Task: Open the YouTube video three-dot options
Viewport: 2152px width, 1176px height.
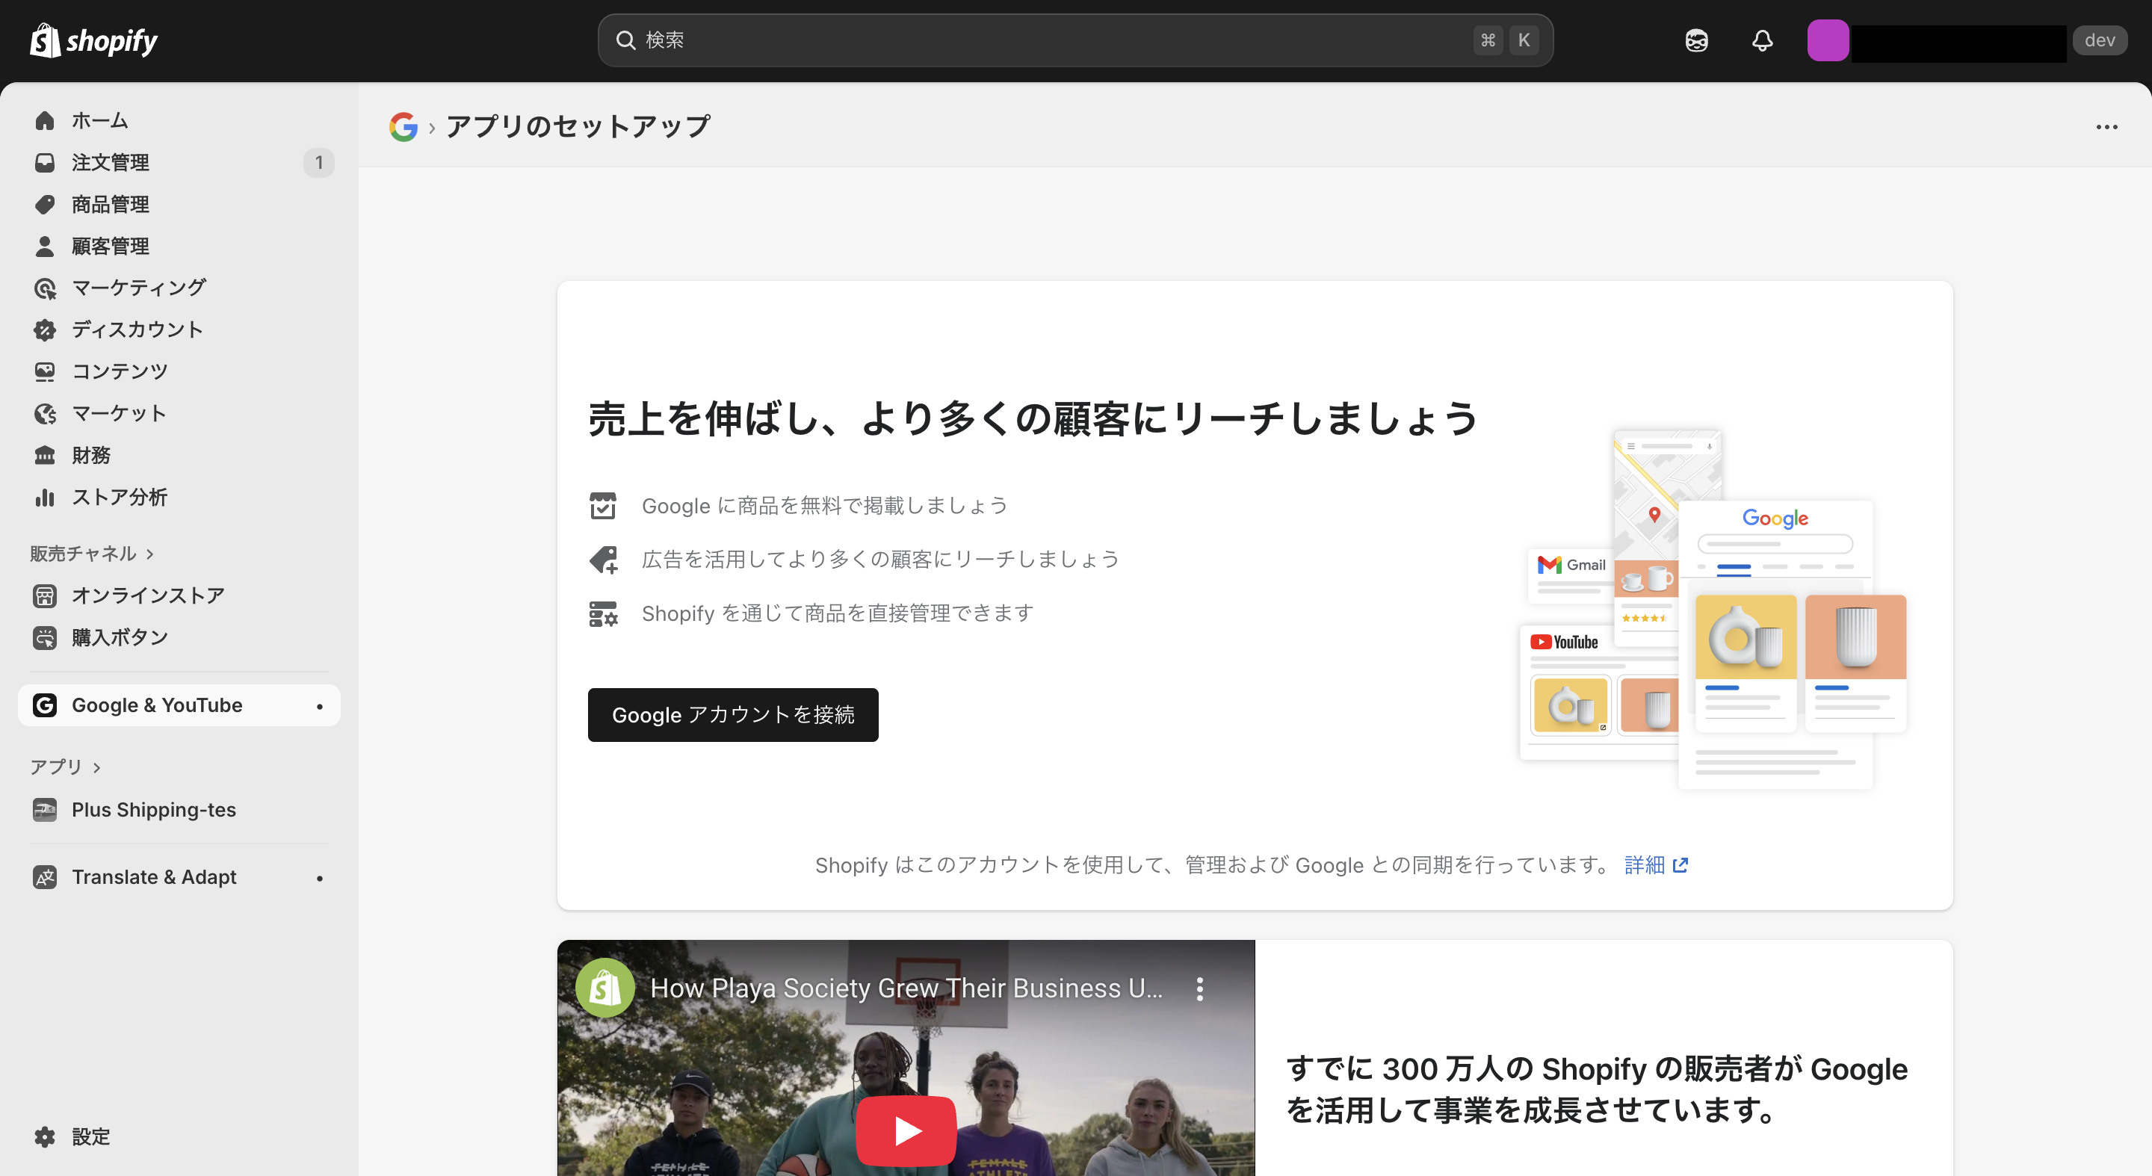Action: point(1199,989)
